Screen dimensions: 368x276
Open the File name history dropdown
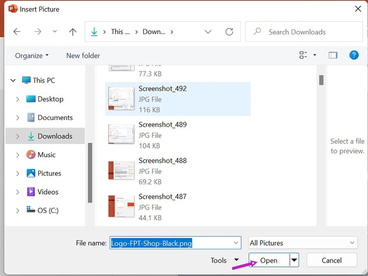click(x=236, y=243)
